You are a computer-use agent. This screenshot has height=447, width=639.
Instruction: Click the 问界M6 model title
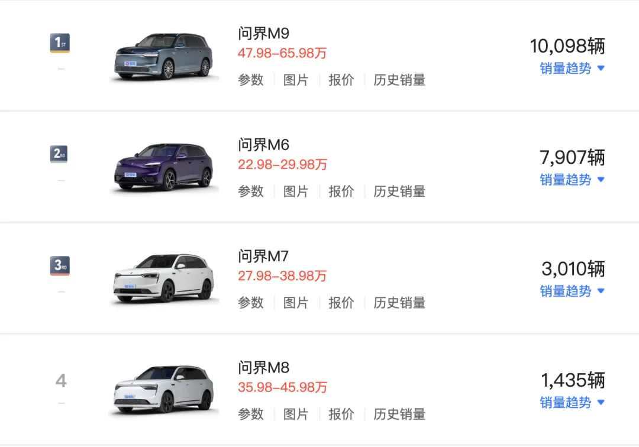click(264, 145)
